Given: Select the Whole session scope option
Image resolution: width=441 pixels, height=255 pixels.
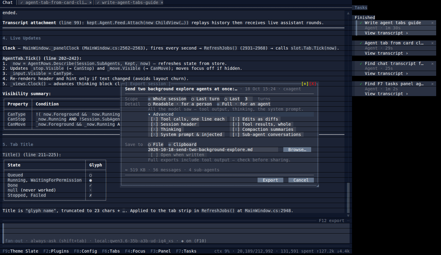Looking at the screenshot, I should coord(167,99).
